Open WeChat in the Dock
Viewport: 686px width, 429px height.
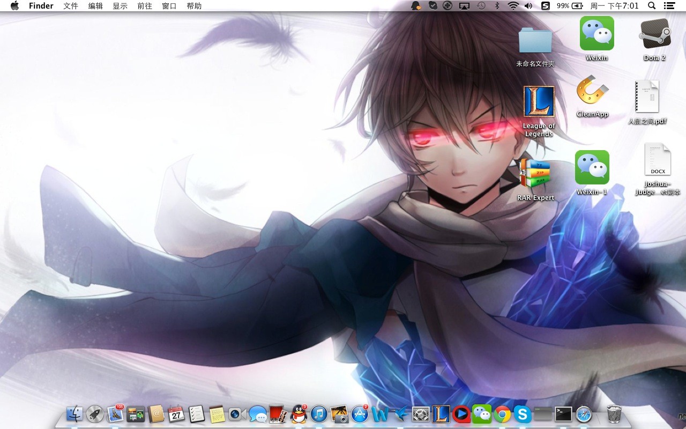(482, 414)
